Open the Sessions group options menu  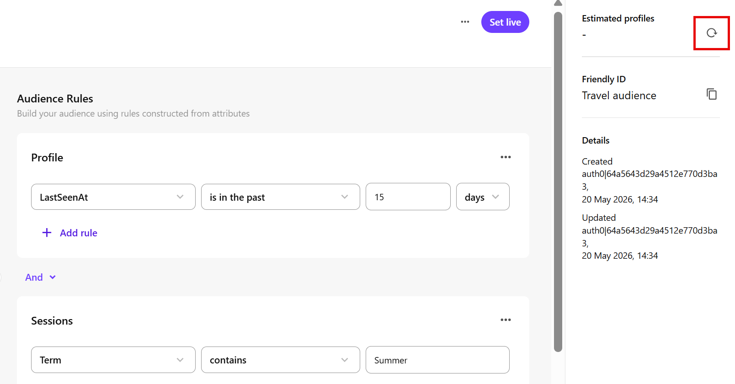506,320
